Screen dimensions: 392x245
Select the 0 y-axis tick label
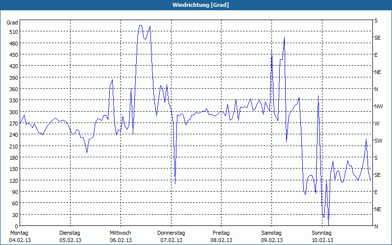click(16, 226)
